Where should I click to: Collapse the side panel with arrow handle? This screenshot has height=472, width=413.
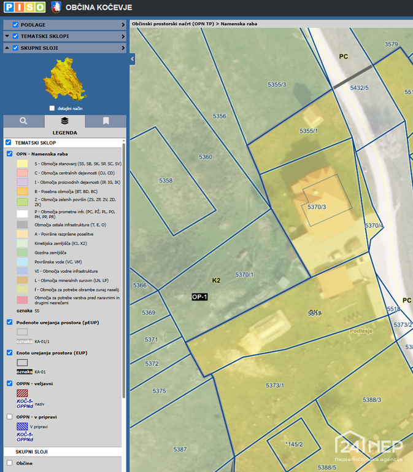(133, 59)
